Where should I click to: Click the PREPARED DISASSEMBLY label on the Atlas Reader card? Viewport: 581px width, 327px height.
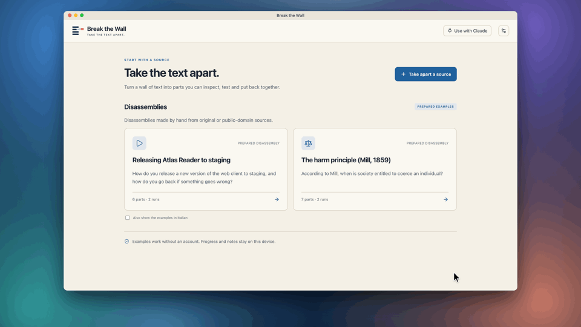click(x=258, y=143)
